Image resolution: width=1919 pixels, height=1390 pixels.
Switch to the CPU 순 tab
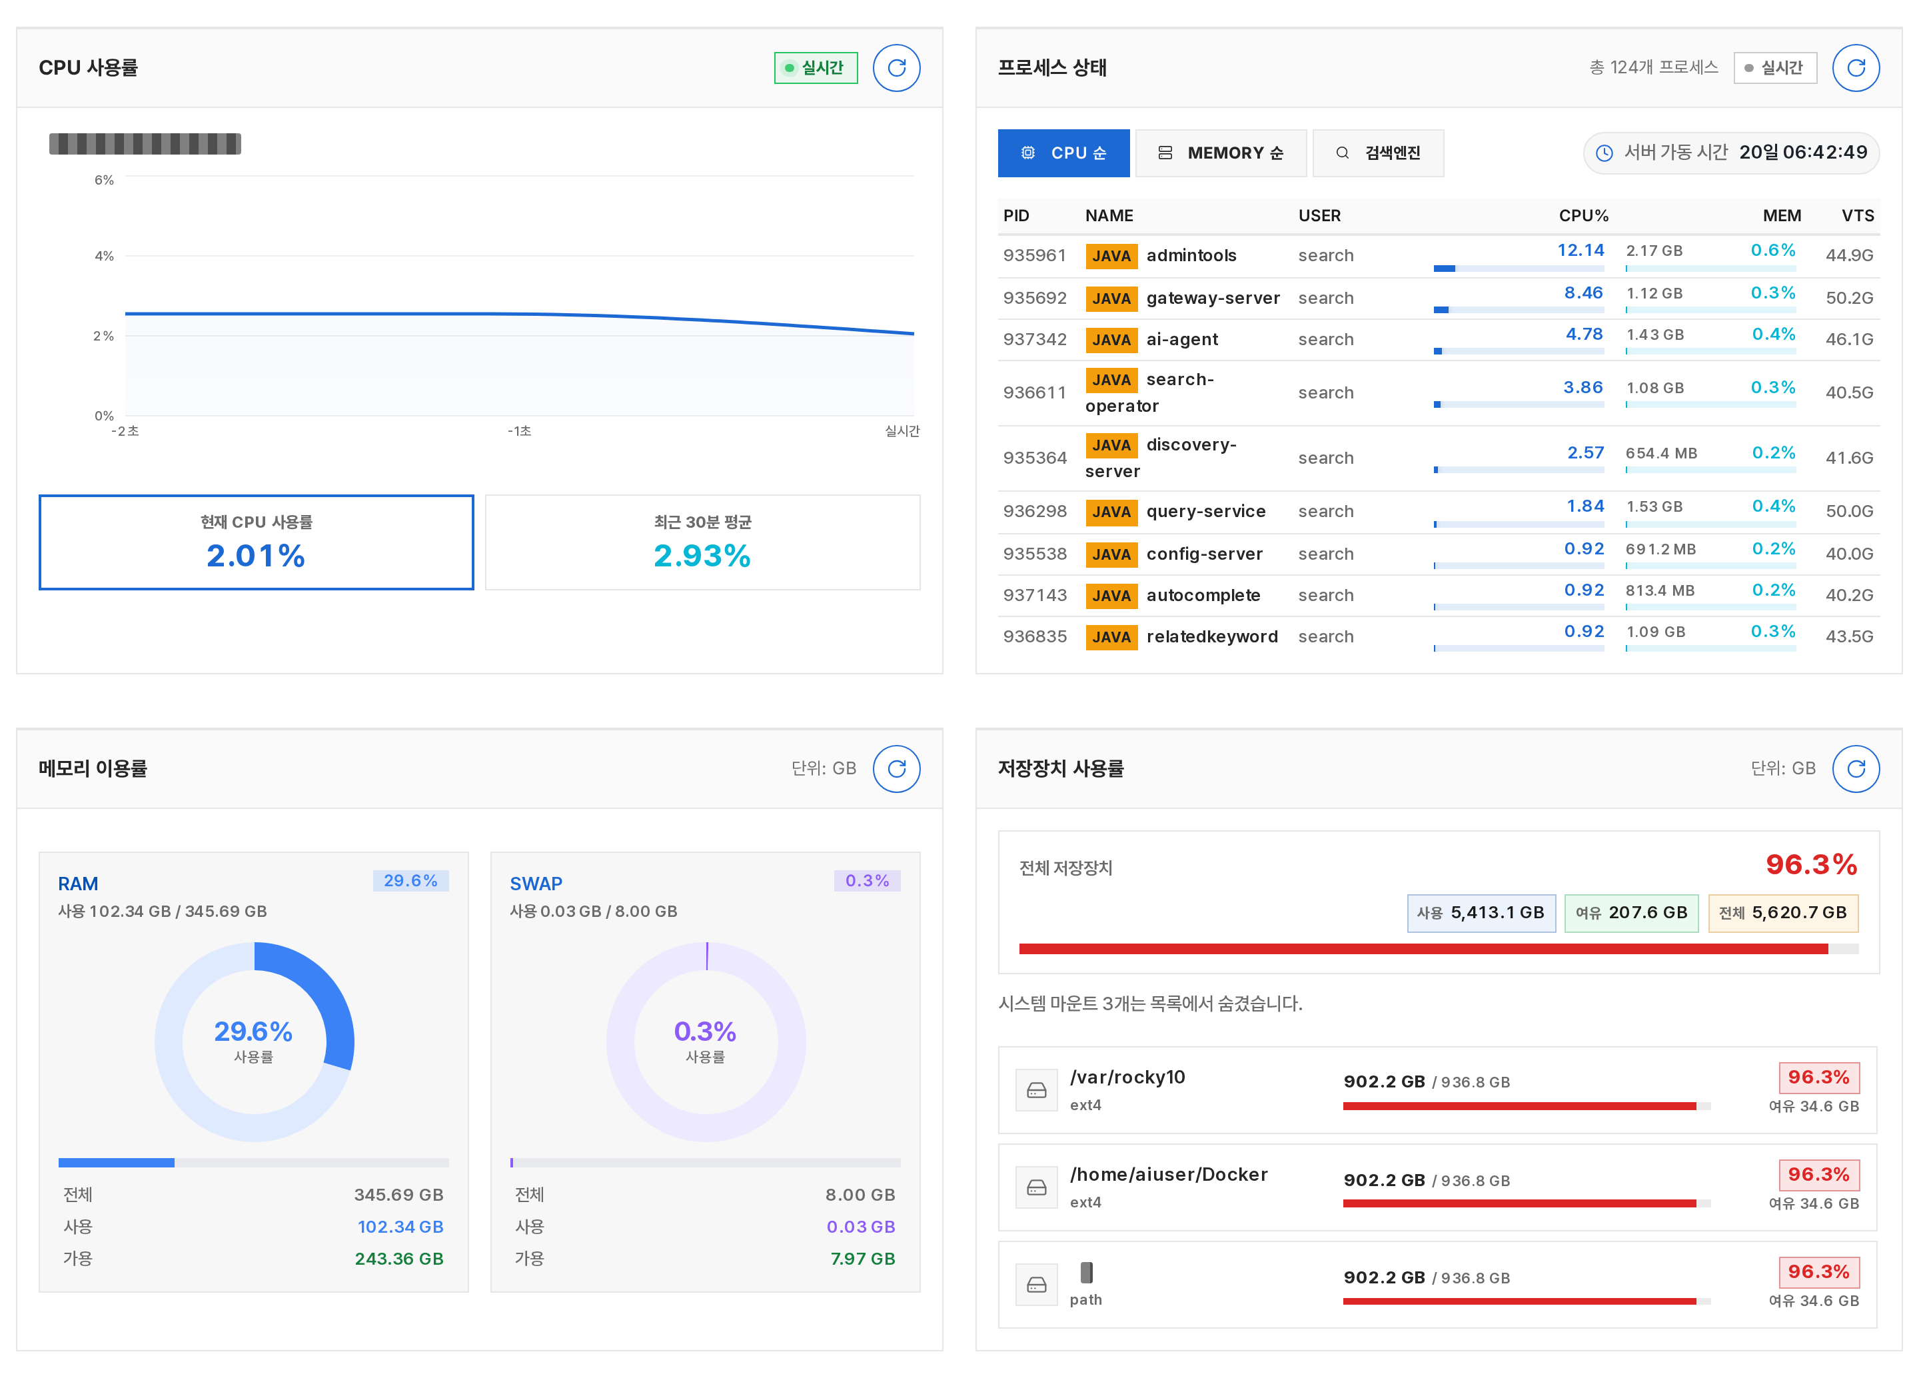pyautogui.click(x=1063, y=153)
